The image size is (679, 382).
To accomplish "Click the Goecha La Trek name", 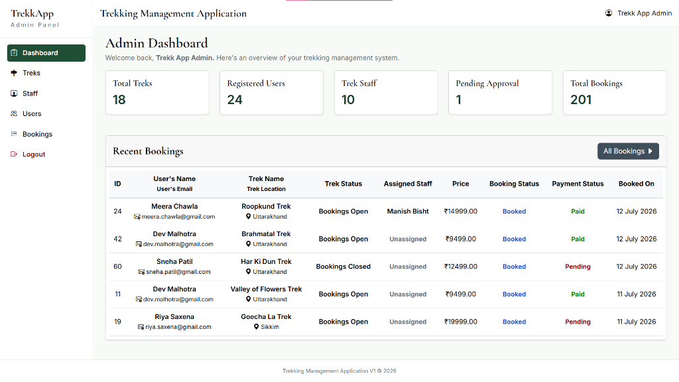I will point(266,316).
